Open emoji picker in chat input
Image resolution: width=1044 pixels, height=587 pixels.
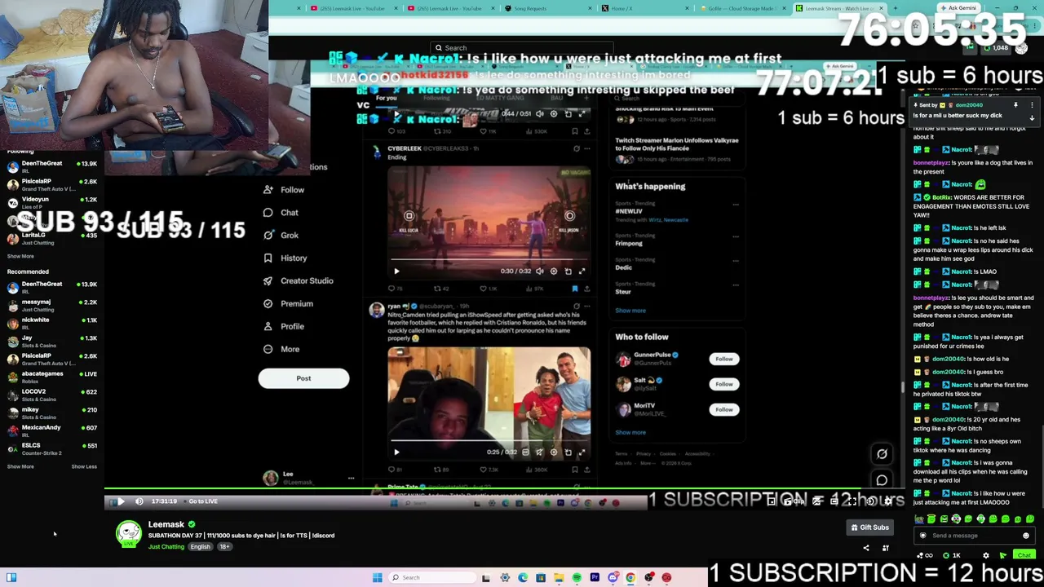[1026, 536]
